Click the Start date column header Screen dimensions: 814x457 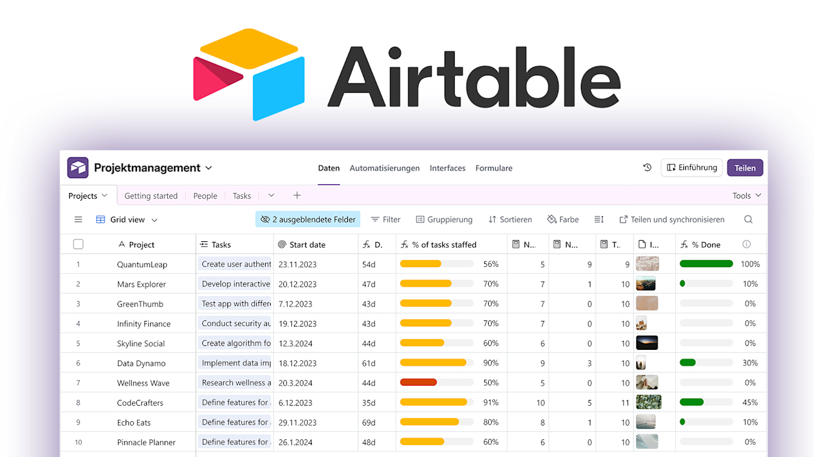point(316,244)
